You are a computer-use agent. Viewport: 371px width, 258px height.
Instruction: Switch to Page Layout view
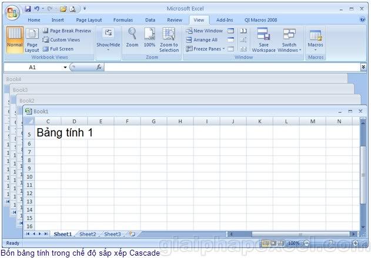tap(32, 40)
